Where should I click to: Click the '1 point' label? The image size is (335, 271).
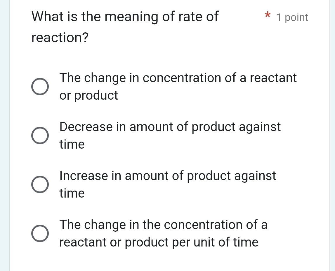click(x=292, y=17)
